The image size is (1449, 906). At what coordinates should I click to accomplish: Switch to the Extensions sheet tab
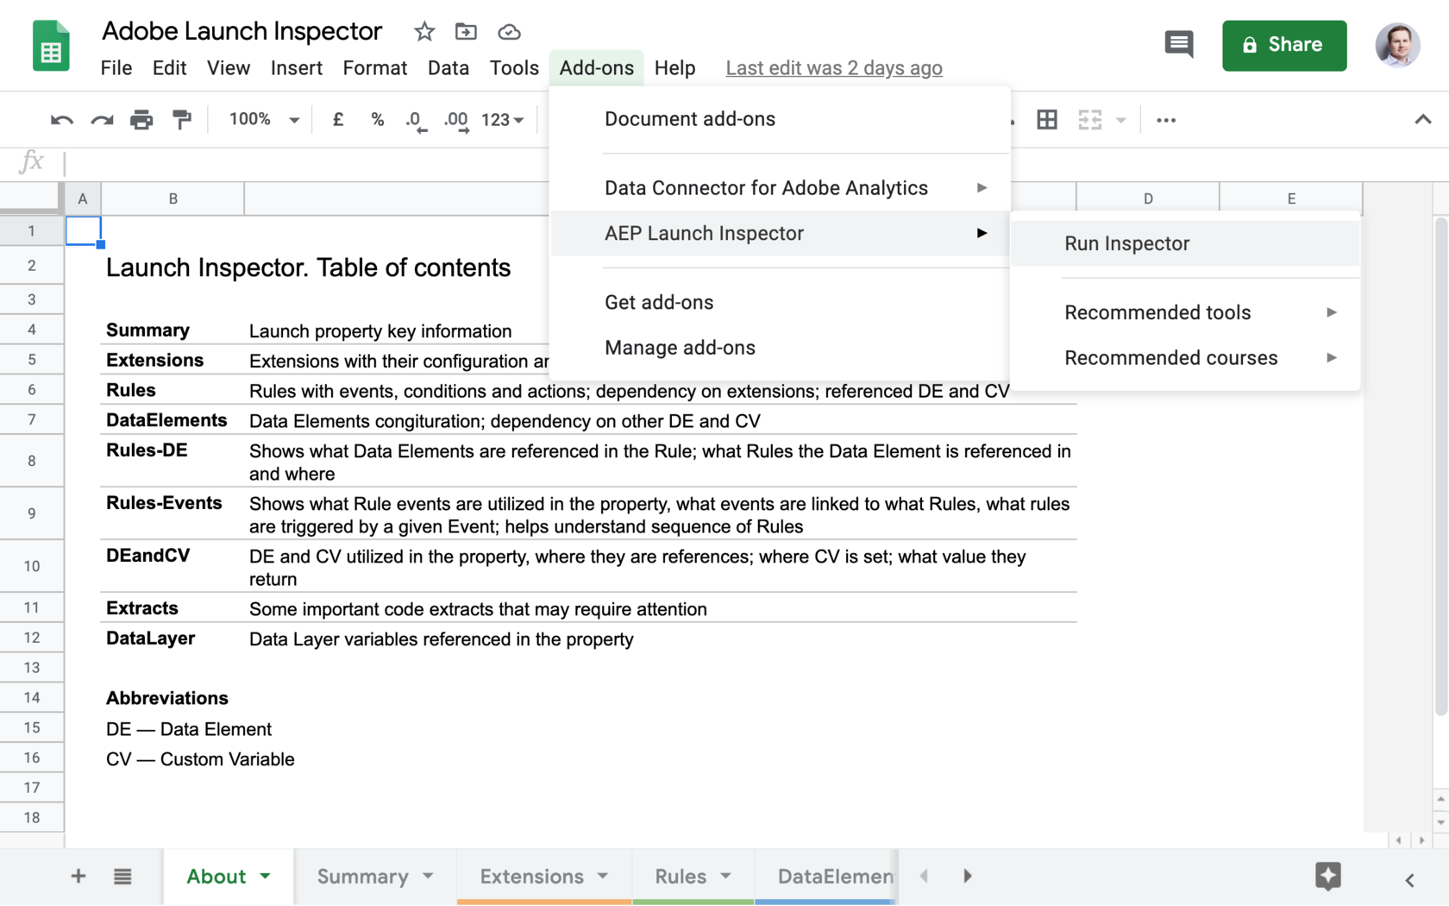(532, 876)
